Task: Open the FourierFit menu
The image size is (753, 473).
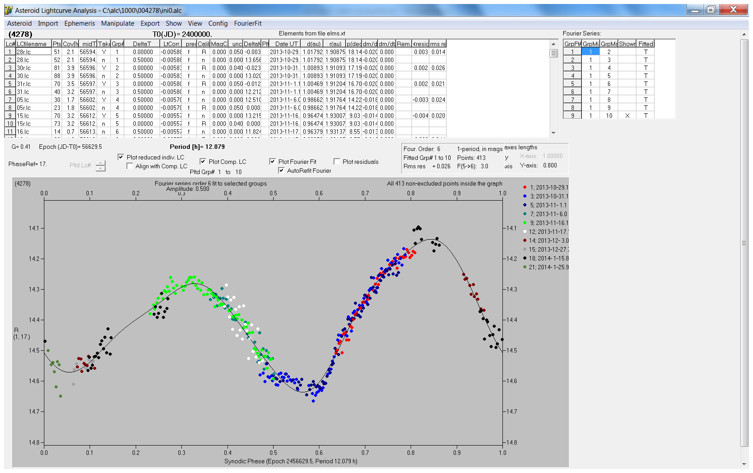Action: 248,23
